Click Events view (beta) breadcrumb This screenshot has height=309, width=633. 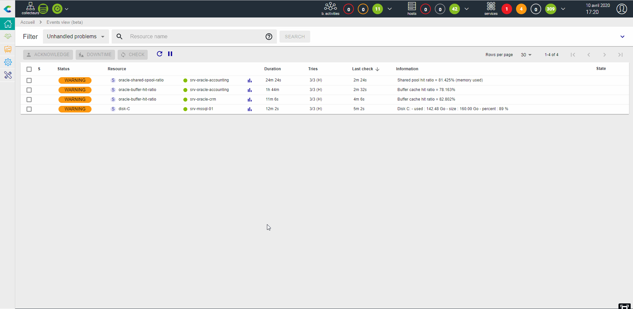point(65,22)
